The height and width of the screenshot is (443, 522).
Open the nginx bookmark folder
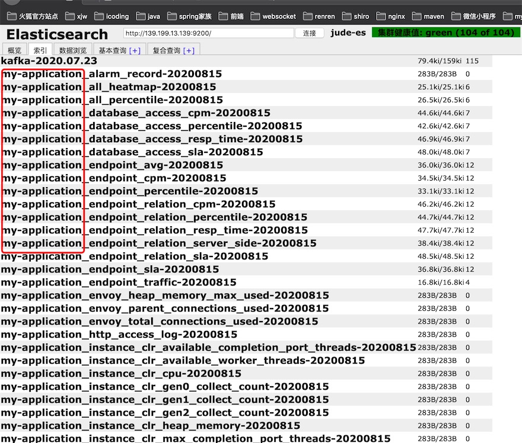390,16
